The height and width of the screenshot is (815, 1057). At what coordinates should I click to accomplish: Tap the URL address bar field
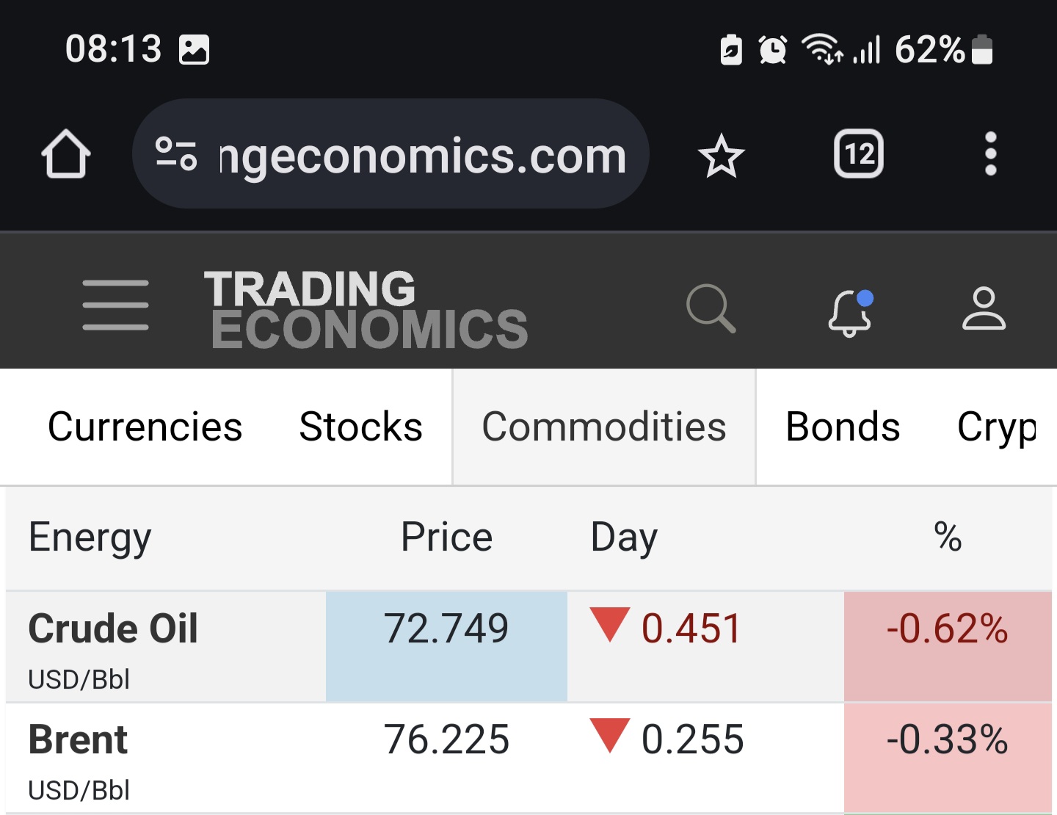tap(423, 155)
